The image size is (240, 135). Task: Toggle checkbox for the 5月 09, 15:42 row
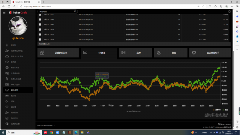pos(40,24)
